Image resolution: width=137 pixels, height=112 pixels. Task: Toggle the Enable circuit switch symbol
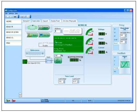pos(45,43)
